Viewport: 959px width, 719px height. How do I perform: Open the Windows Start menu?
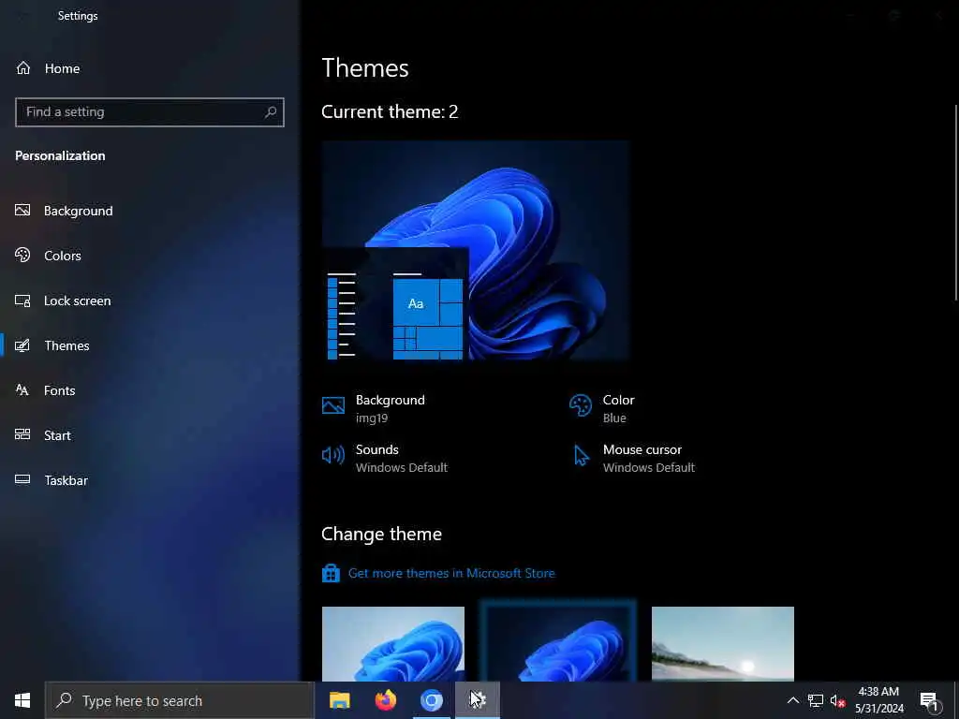22,700
